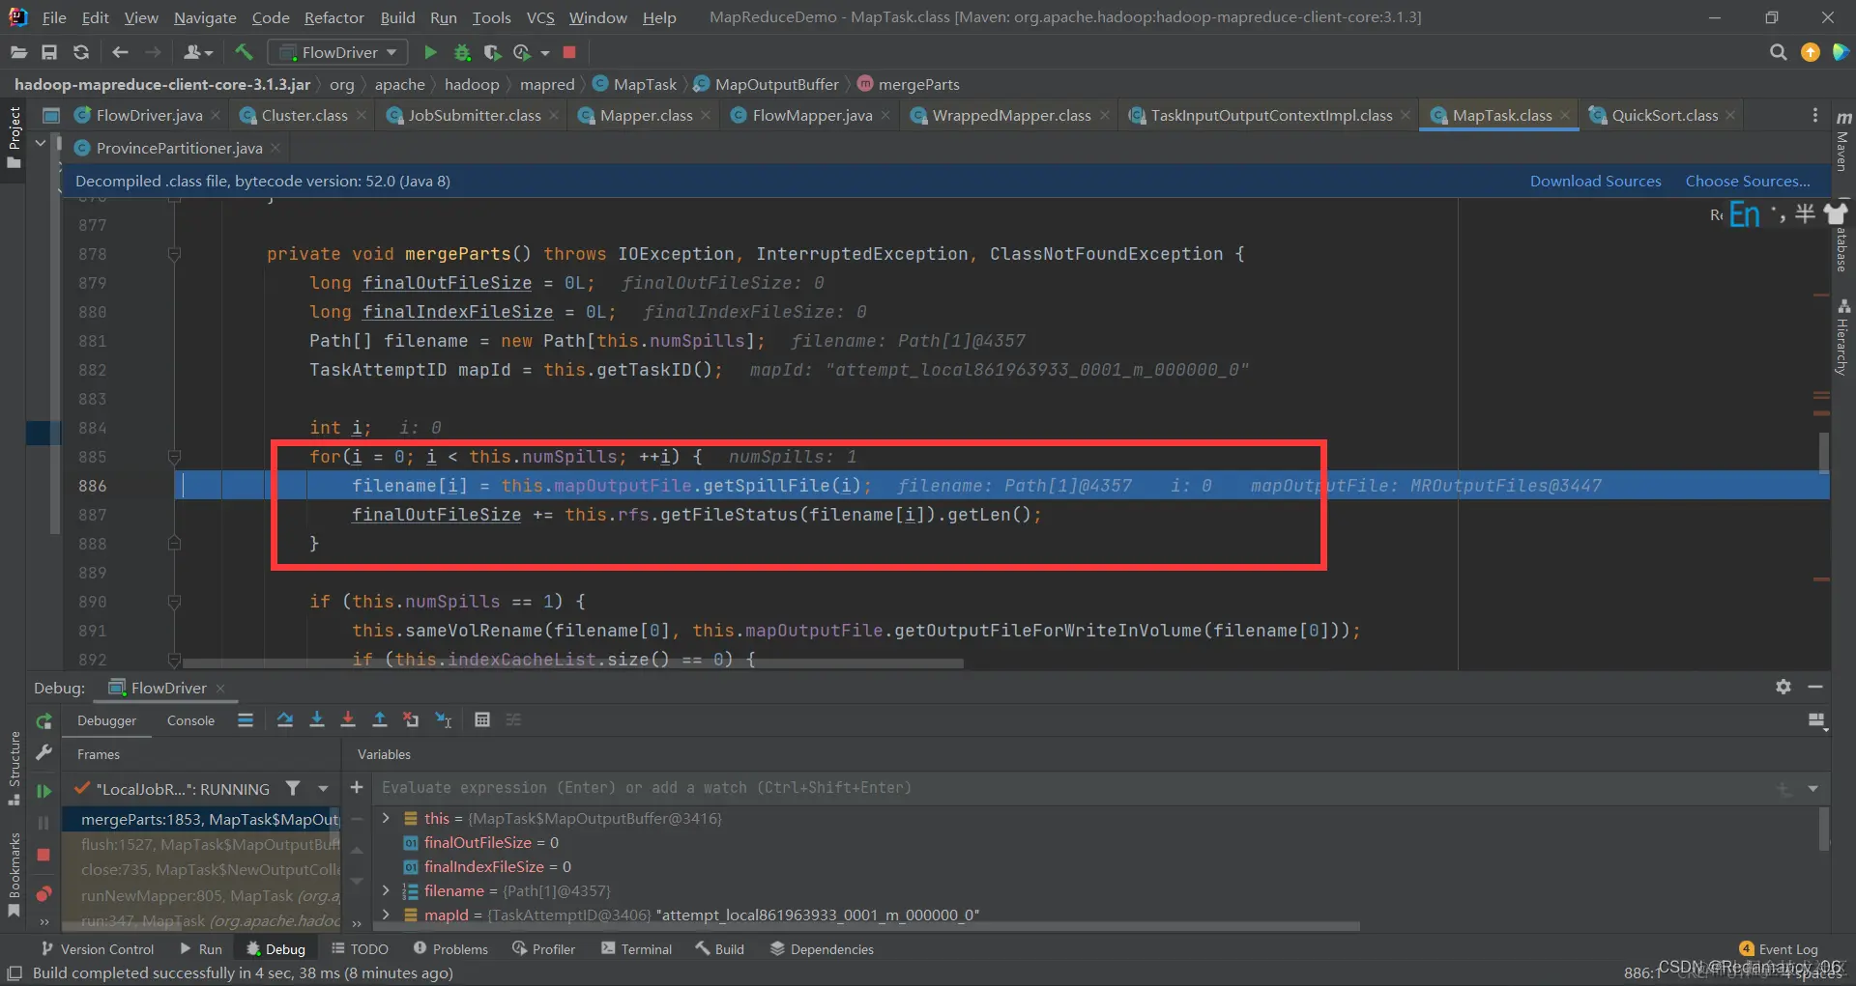Viewport: 1856px width, 986px height.
Task: Toggle the Hierarchy tool window
Action: point(1843,337)
